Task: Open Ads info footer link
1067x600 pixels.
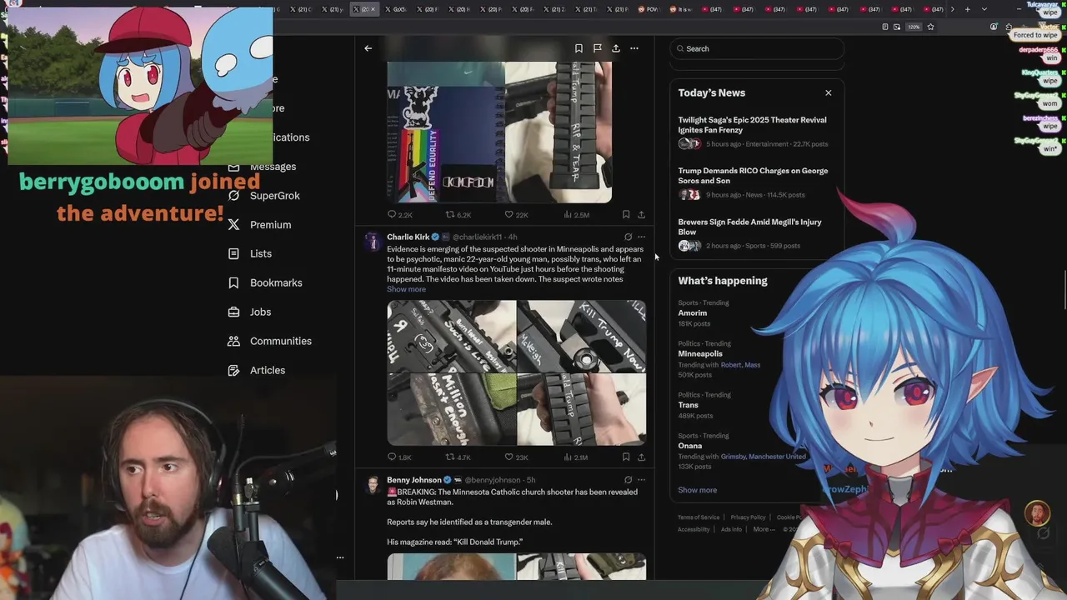Action: pyautogui.click(x=731, y=529)
